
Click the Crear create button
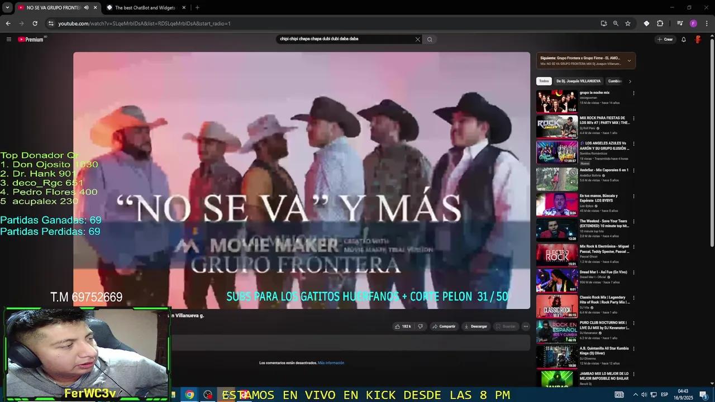click(665, 39)
